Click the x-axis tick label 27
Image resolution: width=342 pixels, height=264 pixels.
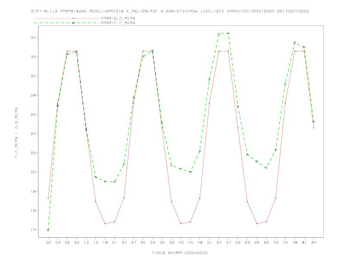(133, 242)
